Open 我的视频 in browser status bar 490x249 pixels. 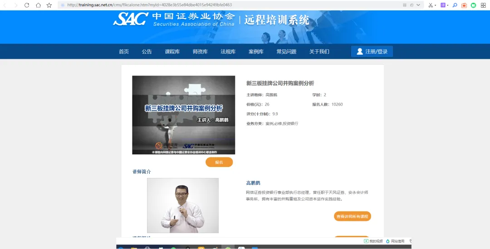pyautogui.click(x=376, y=241)
